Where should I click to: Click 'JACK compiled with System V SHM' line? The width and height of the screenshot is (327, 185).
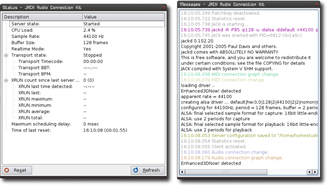(227, 69)
